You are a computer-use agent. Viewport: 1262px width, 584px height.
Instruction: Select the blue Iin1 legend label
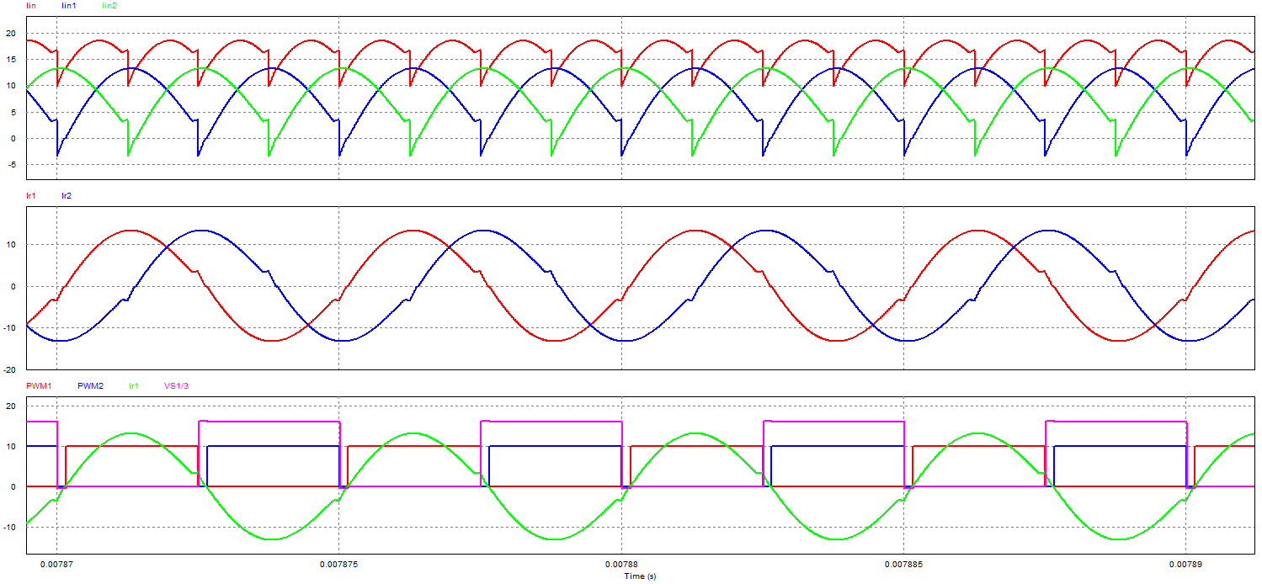coord(69,6)
